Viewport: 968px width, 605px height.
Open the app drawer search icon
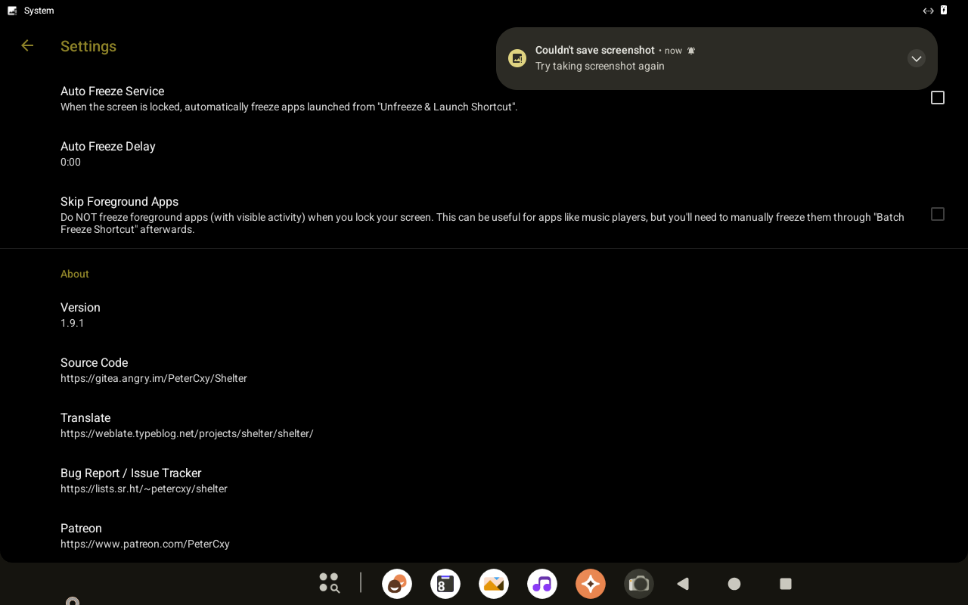tap(329, 582)
